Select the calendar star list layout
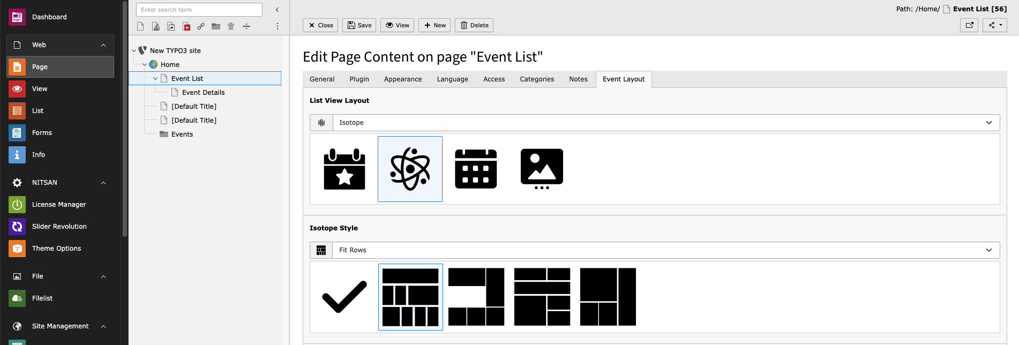This screenshot has height=345, width=1019. click(344, 169)
